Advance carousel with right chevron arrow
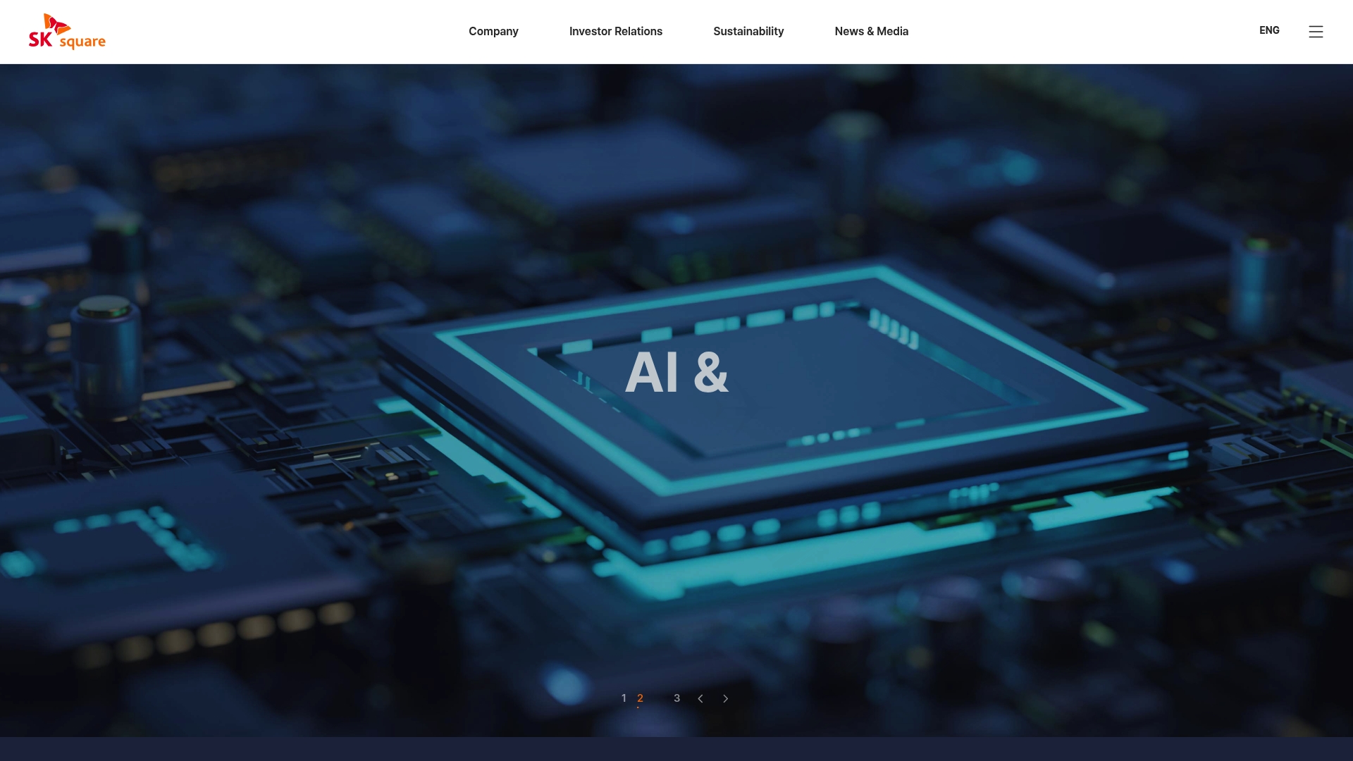Screen dimensions: 1353x761 click(x=725, y=698)
